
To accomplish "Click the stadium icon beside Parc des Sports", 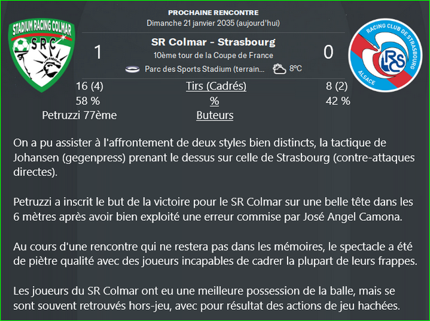I will point(133,69).
